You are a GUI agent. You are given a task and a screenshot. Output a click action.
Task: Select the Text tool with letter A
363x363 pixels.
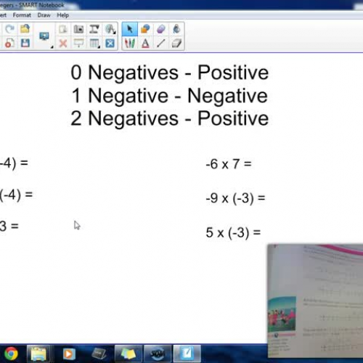click(145, 44)
